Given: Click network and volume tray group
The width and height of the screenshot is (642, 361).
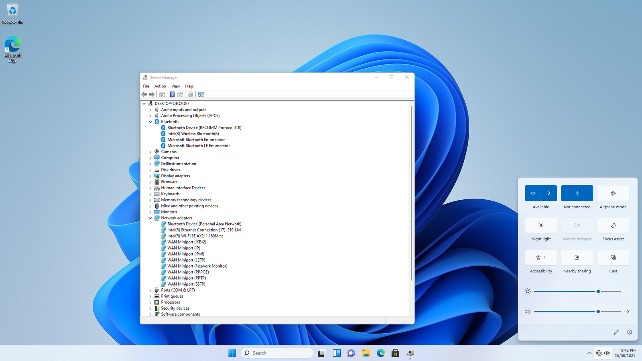Looking at the screenshot, I should (603, 353).
